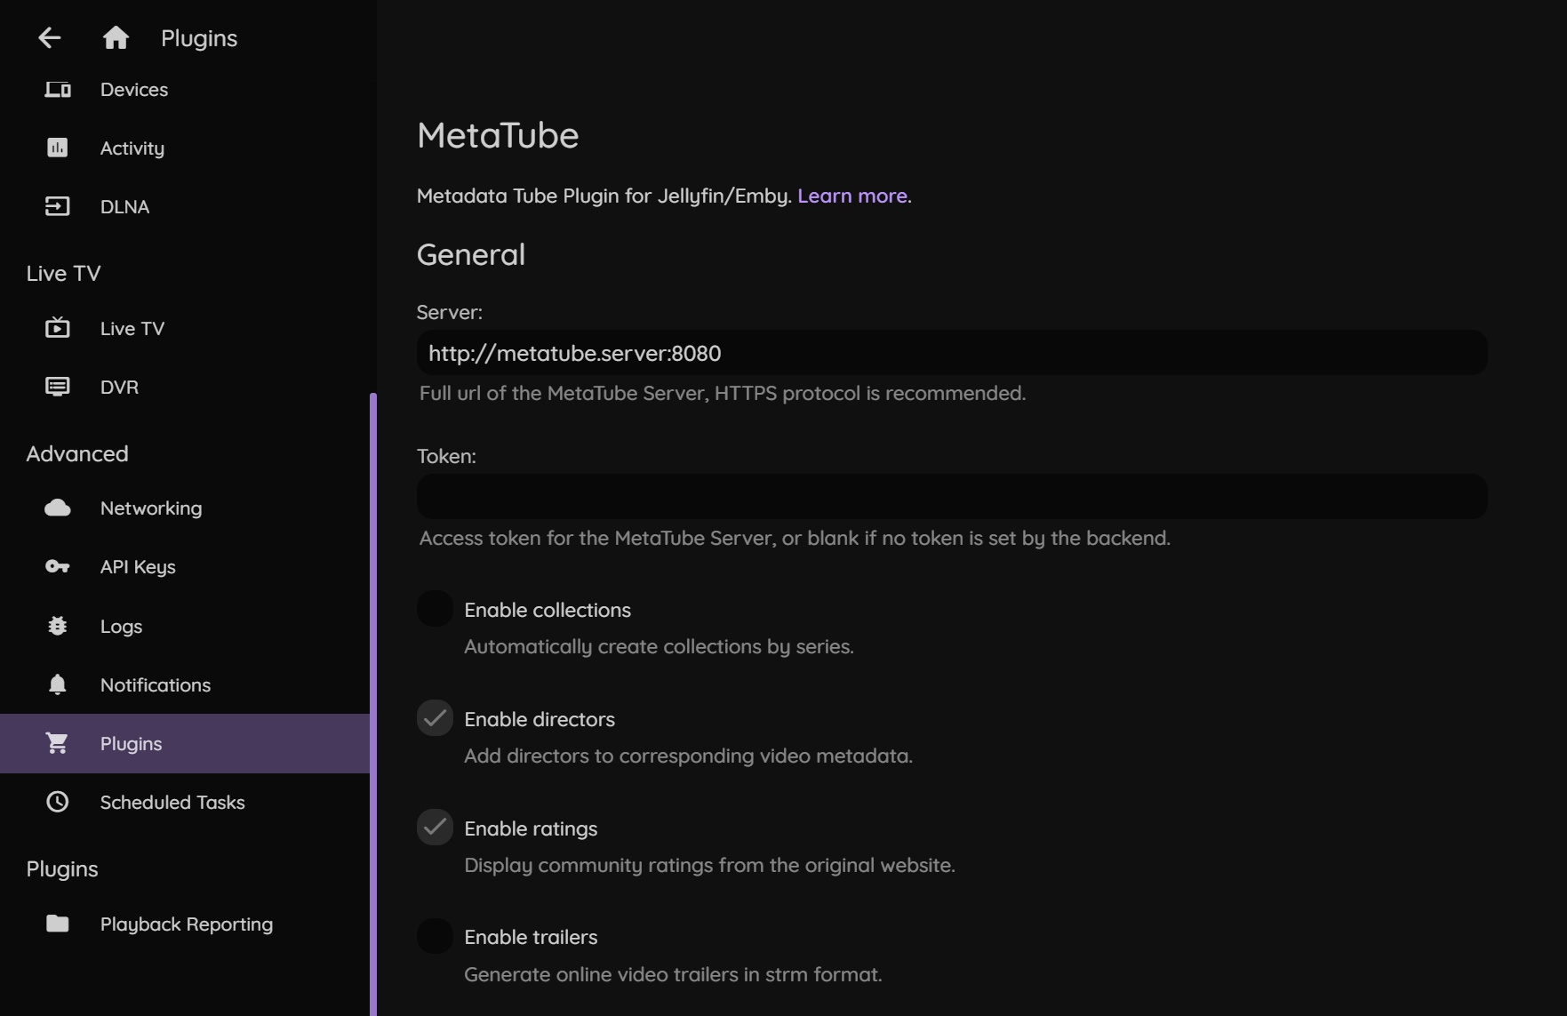Disable the Enable ratings checkbox

click(x=435, y=828)
